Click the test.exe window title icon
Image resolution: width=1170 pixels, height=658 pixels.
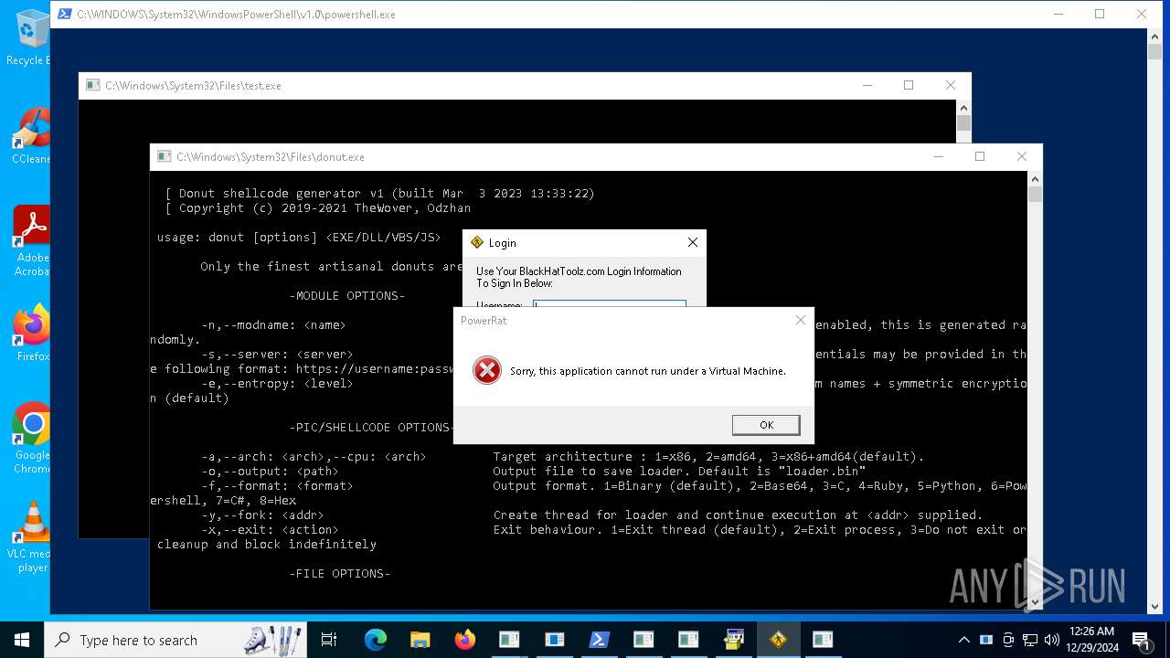point(93,85)
